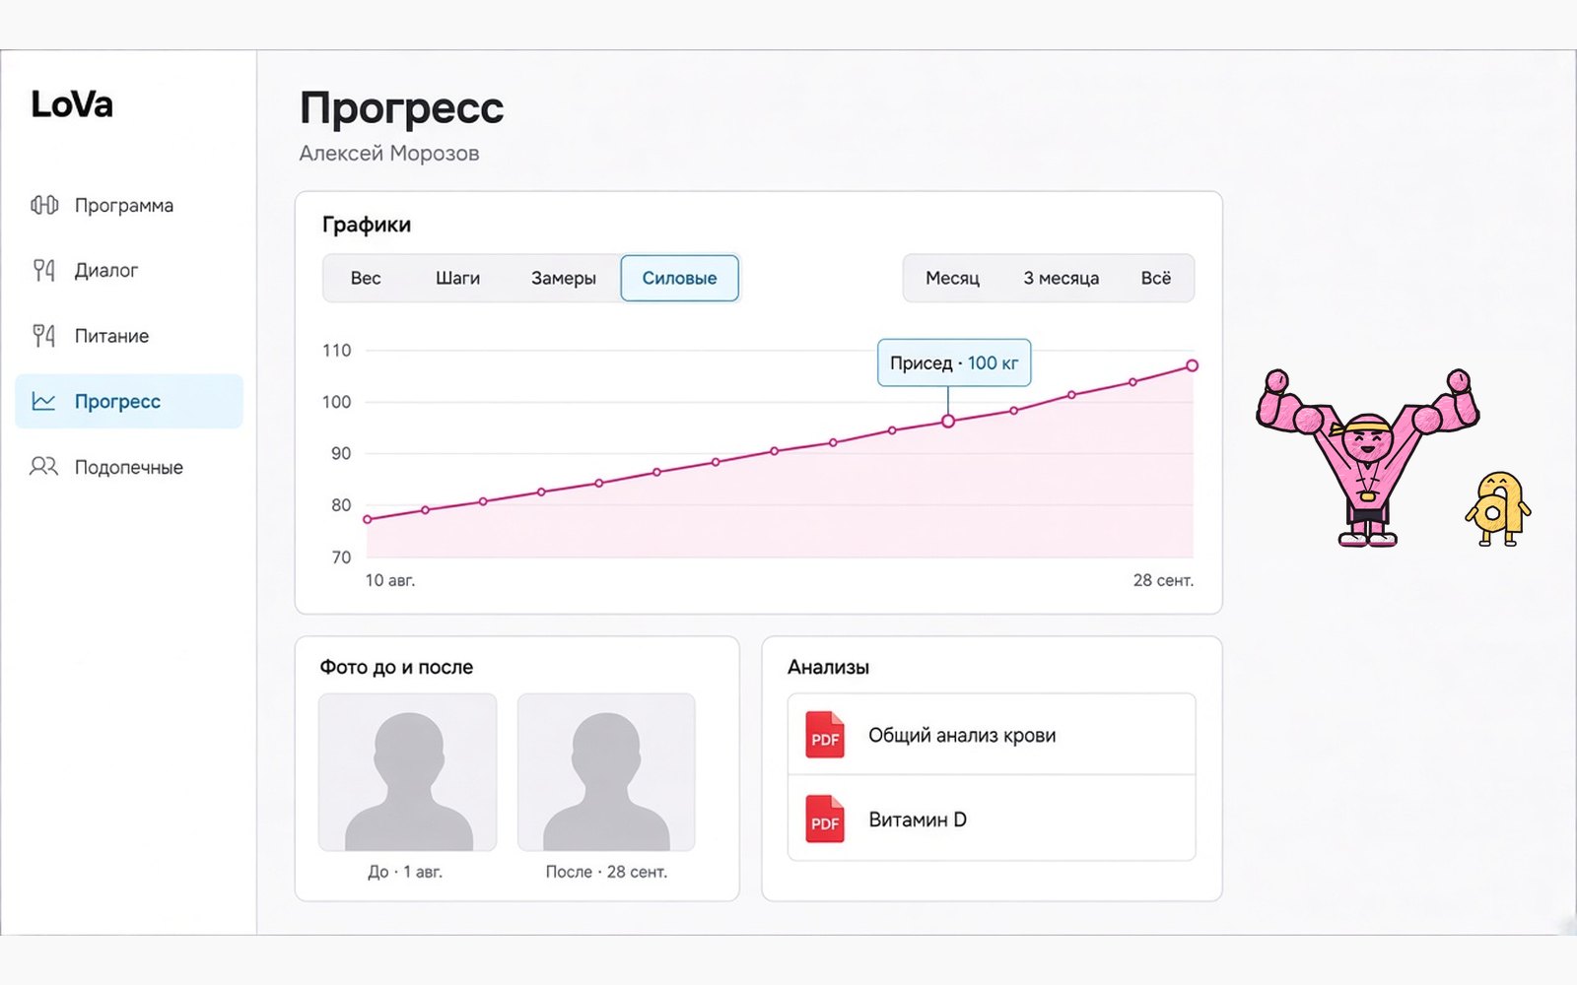Click the chart icon beside Прогресс
This screenshot has height=985, width=1577.
tap(43, 401)
